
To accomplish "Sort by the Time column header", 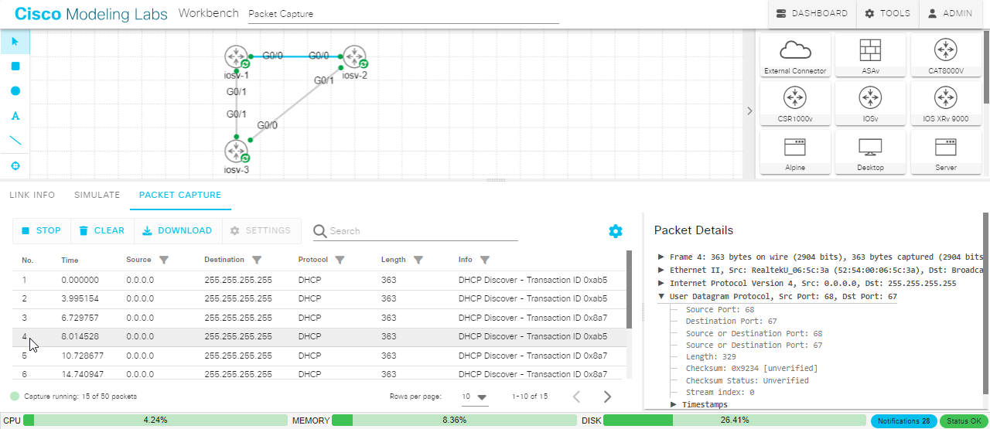I will tap(70, 260).
